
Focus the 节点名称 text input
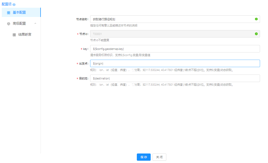coord(172,19)
